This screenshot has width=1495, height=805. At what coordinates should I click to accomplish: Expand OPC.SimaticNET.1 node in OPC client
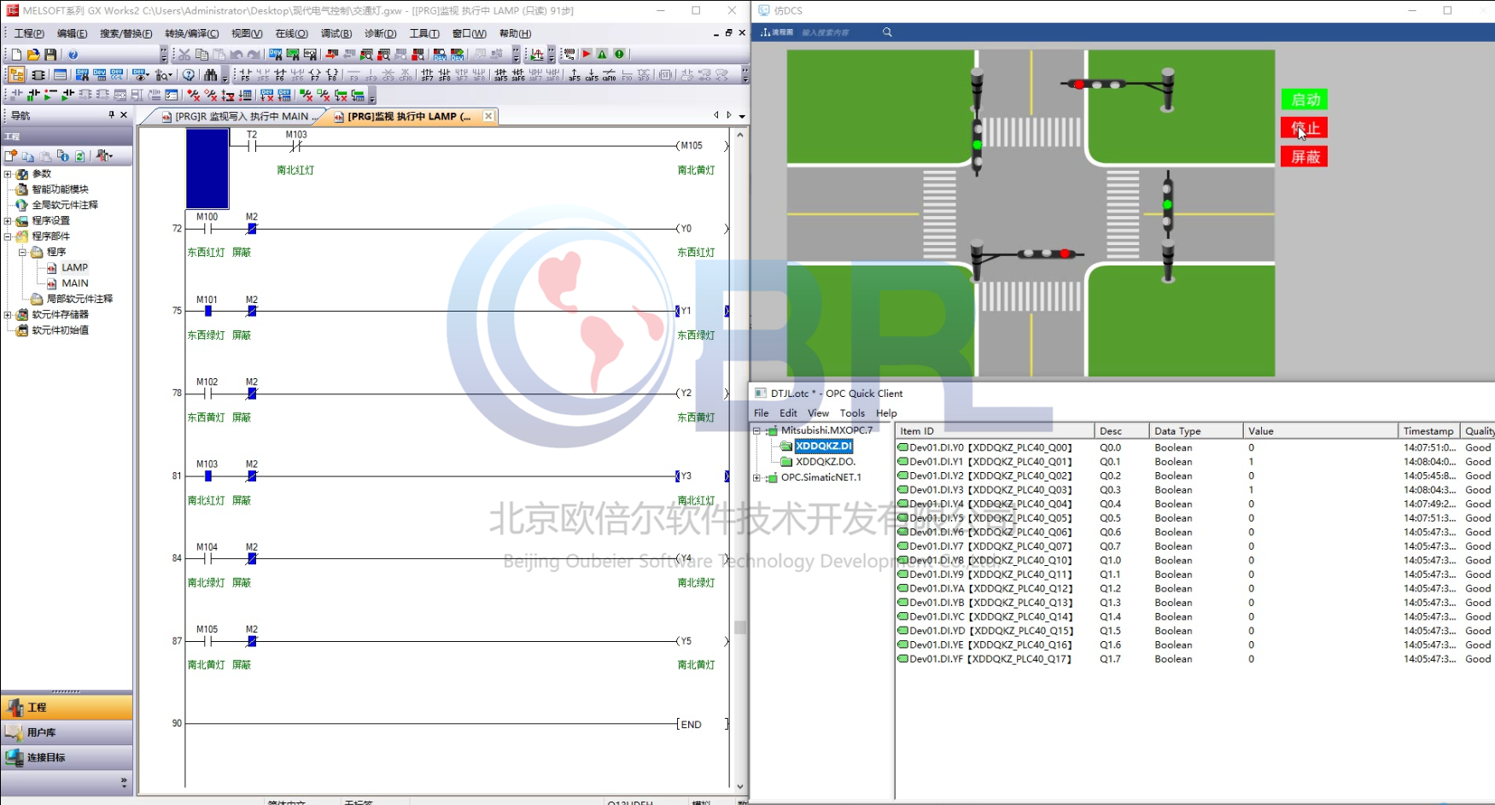756,478
